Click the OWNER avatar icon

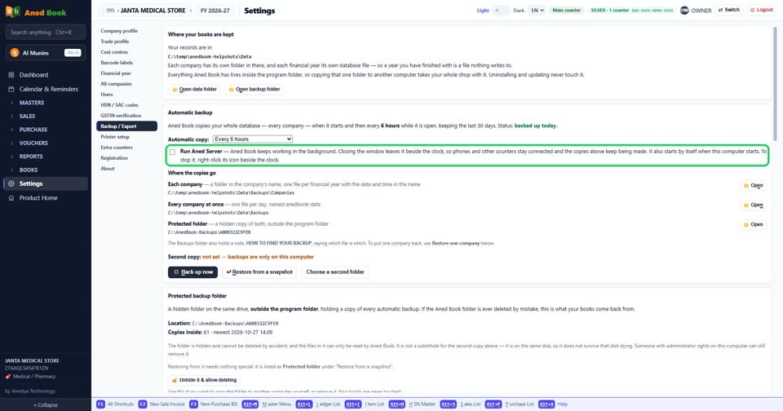[x=684, y=10]
